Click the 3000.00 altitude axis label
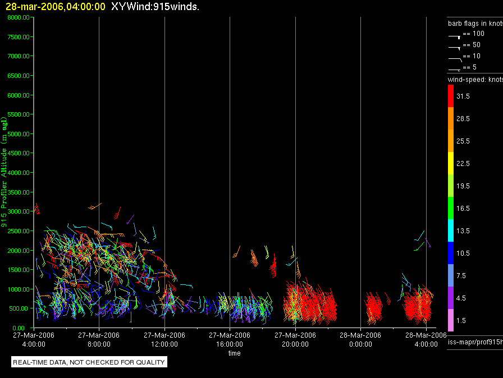Viewport: 503px width, 378px height. pyautogui.click(x=19, y=211)
